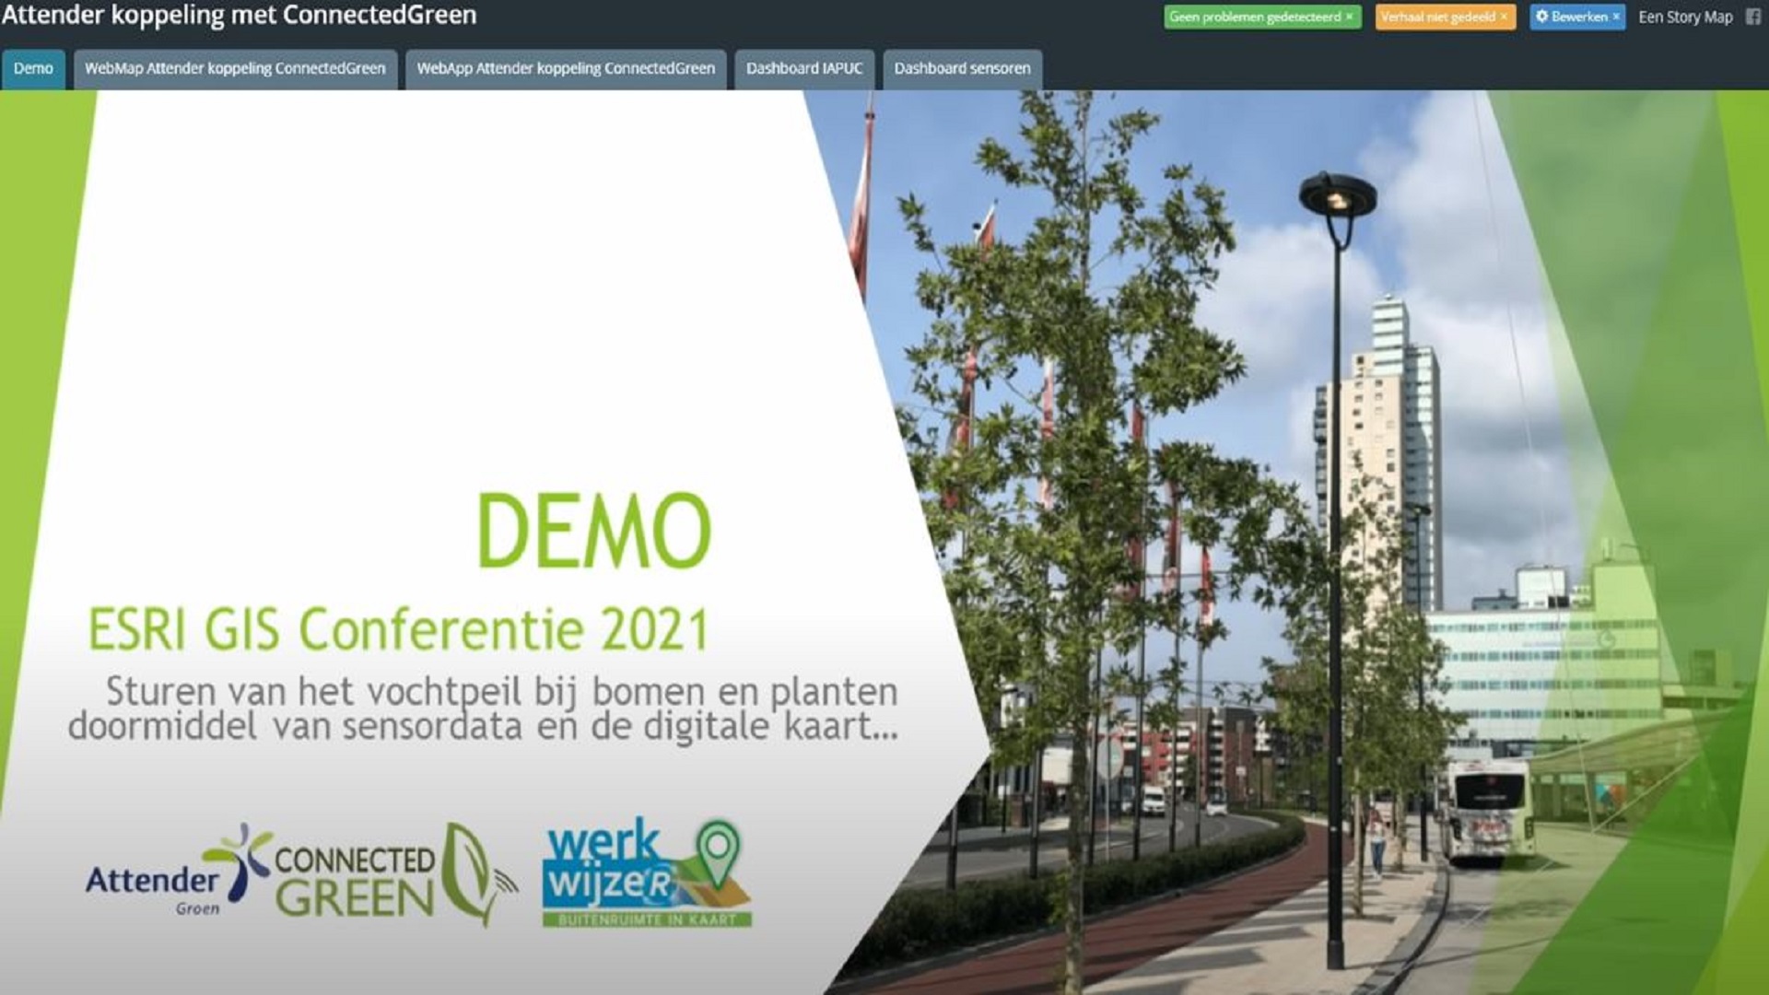Dismiss the 'Geen problemen gedetecteerd' badge
The image size is (1769, 995).
pos(1350,17)
